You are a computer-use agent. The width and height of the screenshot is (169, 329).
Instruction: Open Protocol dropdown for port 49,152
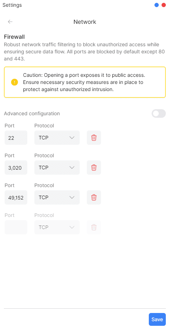(x=57, y=197)
